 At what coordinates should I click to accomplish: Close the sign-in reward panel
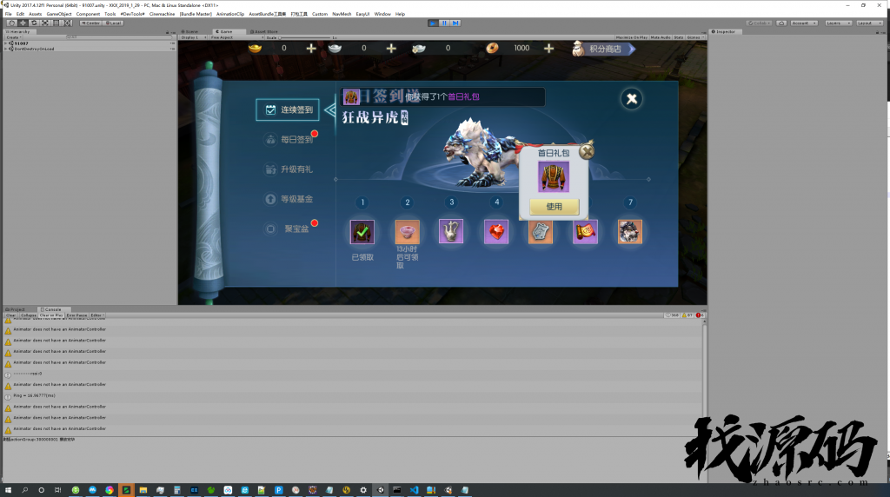point(631,99)
